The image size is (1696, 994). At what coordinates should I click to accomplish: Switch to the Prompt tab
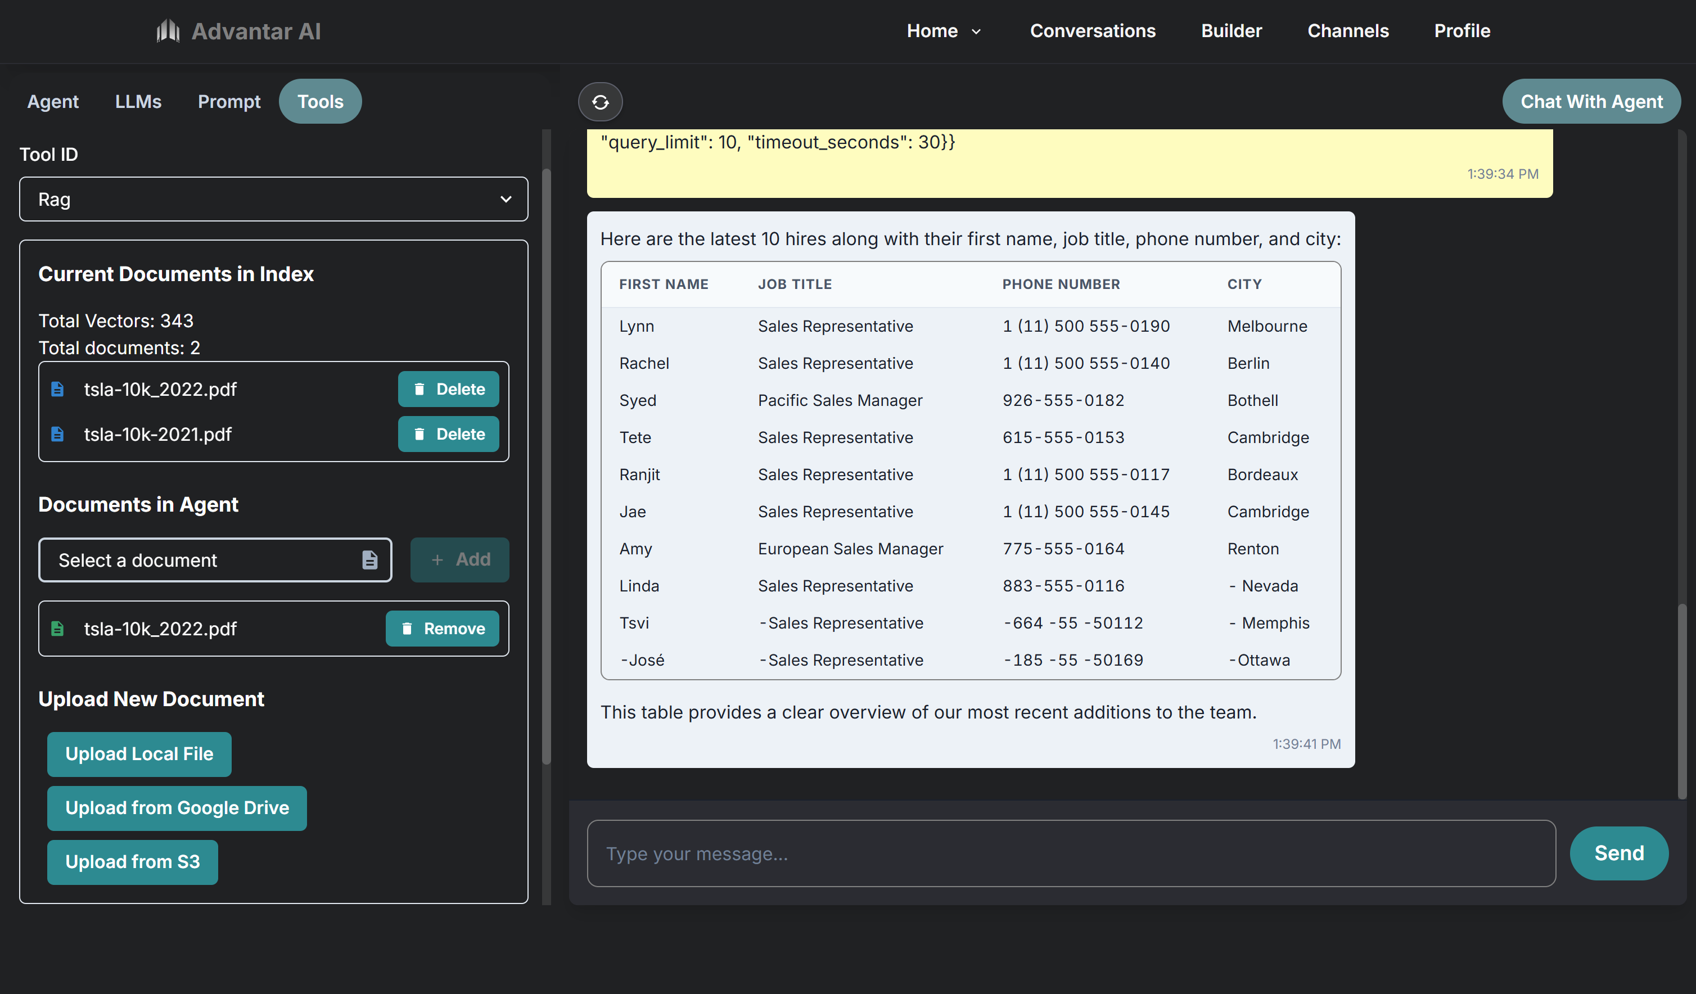pyautogui.click(x=229, y=102)
